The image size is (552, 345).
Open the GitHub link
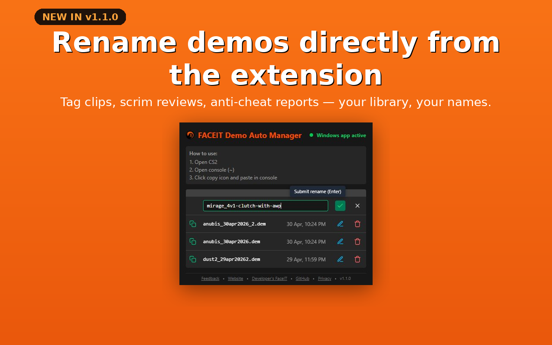[x=302, y=279]
